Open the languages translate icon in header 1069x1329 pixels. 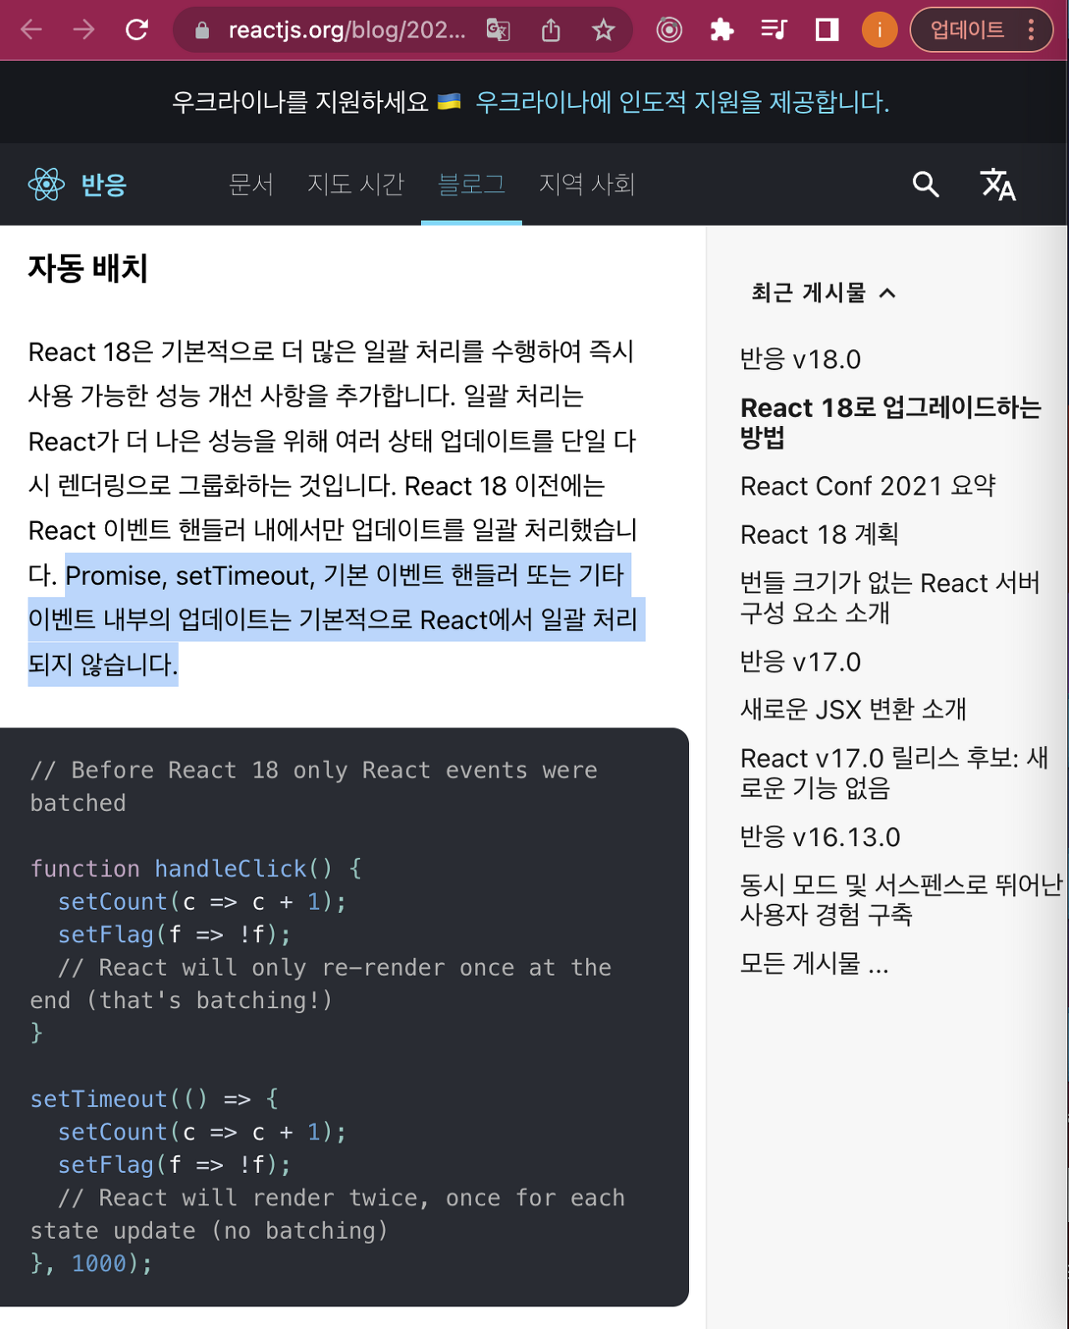click(x=998, y=185)
